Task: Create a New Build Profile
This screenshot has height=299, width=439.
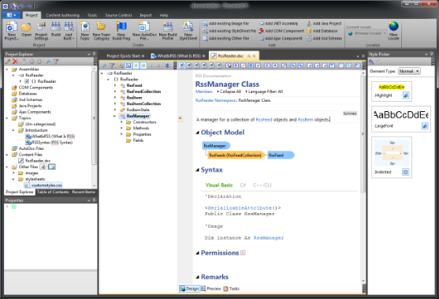Action: pyautogui.click(x=168, y=31)
